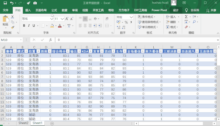220x126 pixels.
Task: Open 单元格样式 cell styles
Action: coord(148,27)
